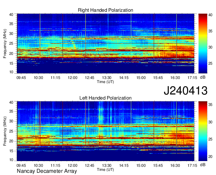Click the dB unit beside Left Handed colorbar
Viewport: 216px width, 175px height.
point(203,165)
